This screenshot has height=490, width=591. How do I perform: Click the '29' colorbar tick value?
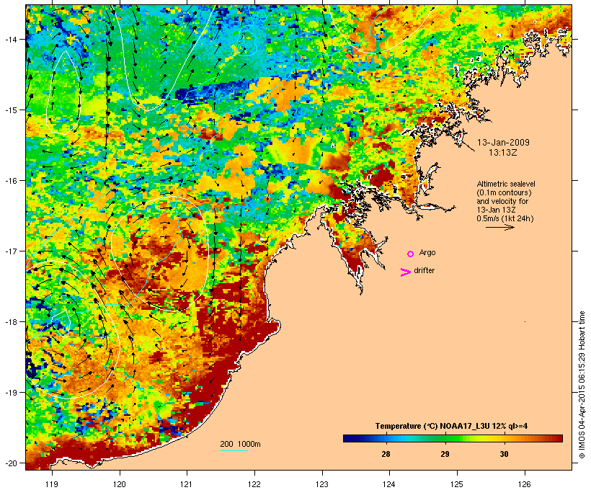coord(445,454)
